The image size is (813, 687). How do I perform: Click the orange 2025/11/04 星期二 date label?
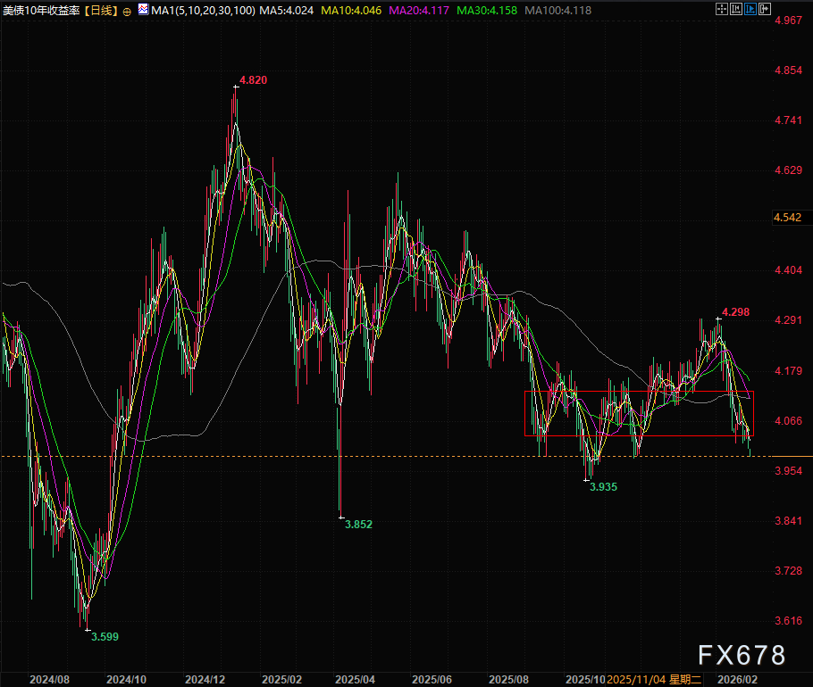coord(654,680)
